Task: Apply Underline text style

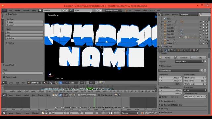Action: [x=24, y=38]
